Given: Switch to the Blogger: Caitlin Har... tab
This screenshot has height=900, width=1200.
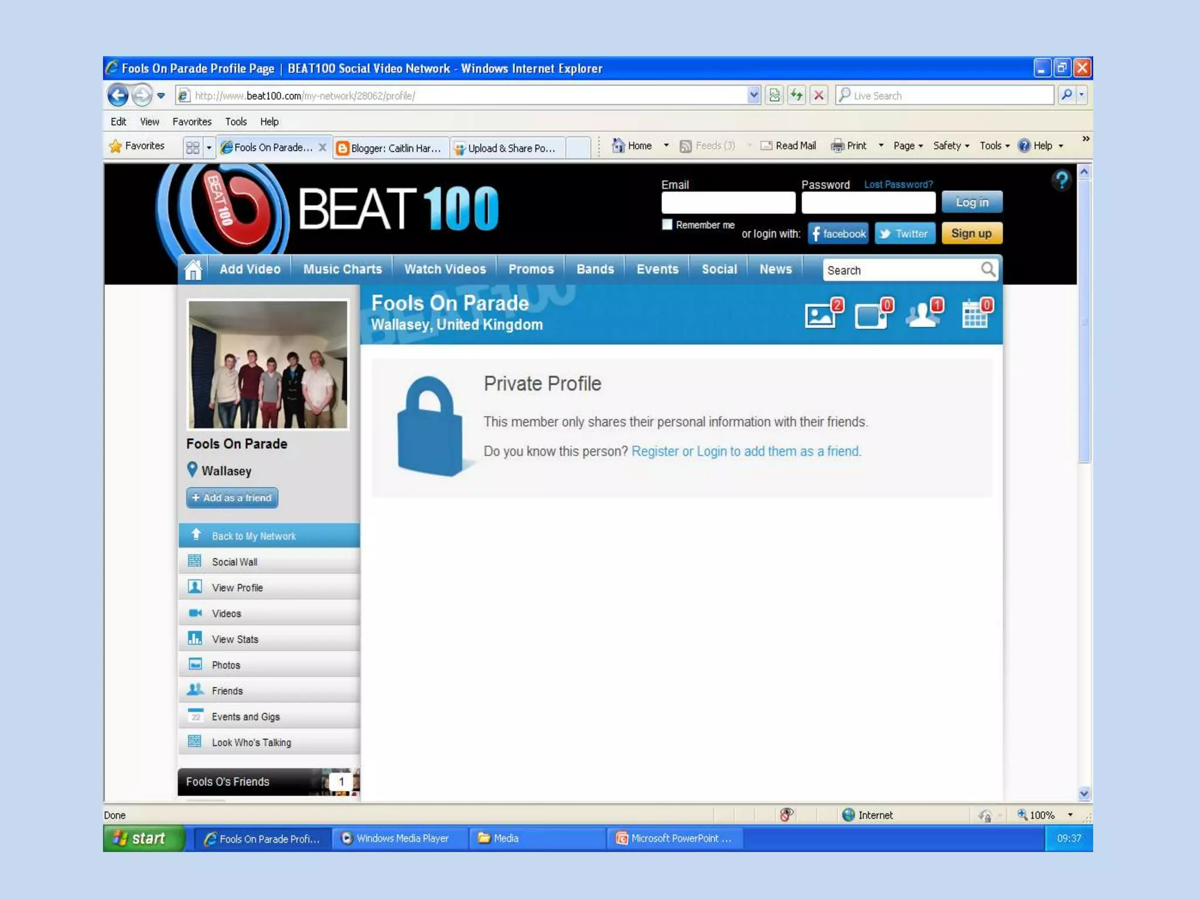Looking at the screenshot, I should [391, 148].
